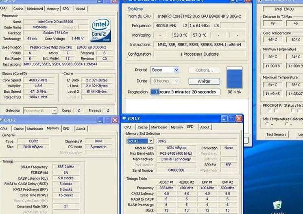Click the title bar icon of CPU-Z SPD window

coord(124,118)
